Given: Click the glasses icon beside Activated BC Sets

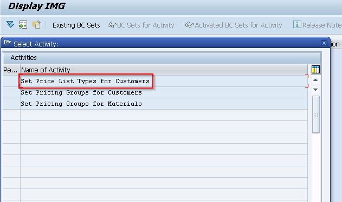Looking at the screenshot, I should click(189, 25).
